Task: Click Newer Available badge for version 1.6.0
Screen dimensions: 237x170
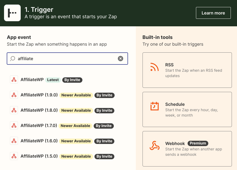Action: click(76, 141)
